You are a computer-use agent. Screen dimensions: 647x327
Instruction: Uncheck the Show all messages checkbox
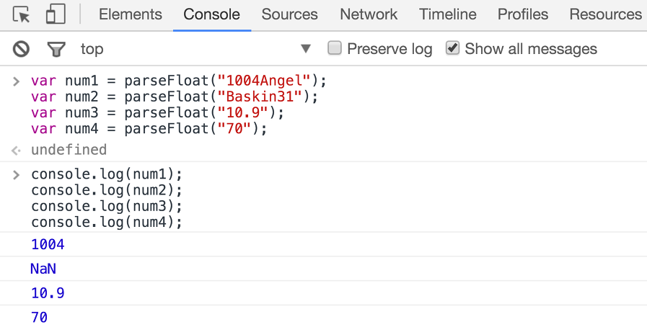[453, 48]
